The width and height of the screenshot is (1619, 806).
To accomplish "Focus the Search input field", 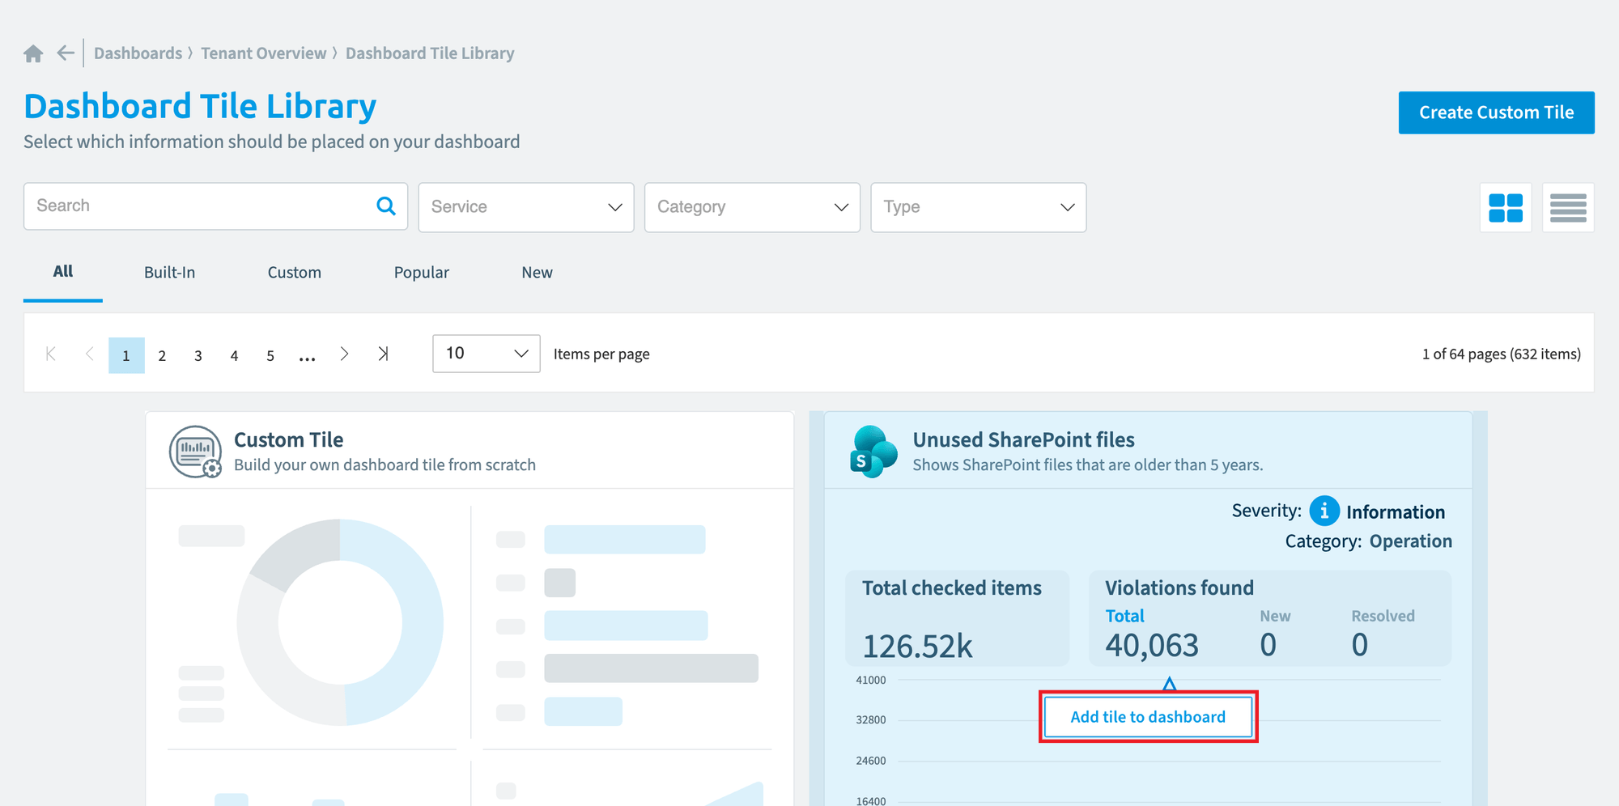I will (x=215, y=206).
